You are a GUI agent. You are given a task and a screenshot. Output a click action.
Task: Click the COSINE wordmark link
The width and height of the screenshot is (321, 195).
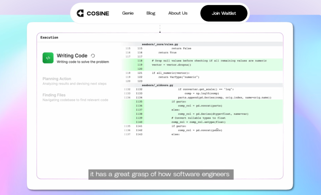[98, 13]
